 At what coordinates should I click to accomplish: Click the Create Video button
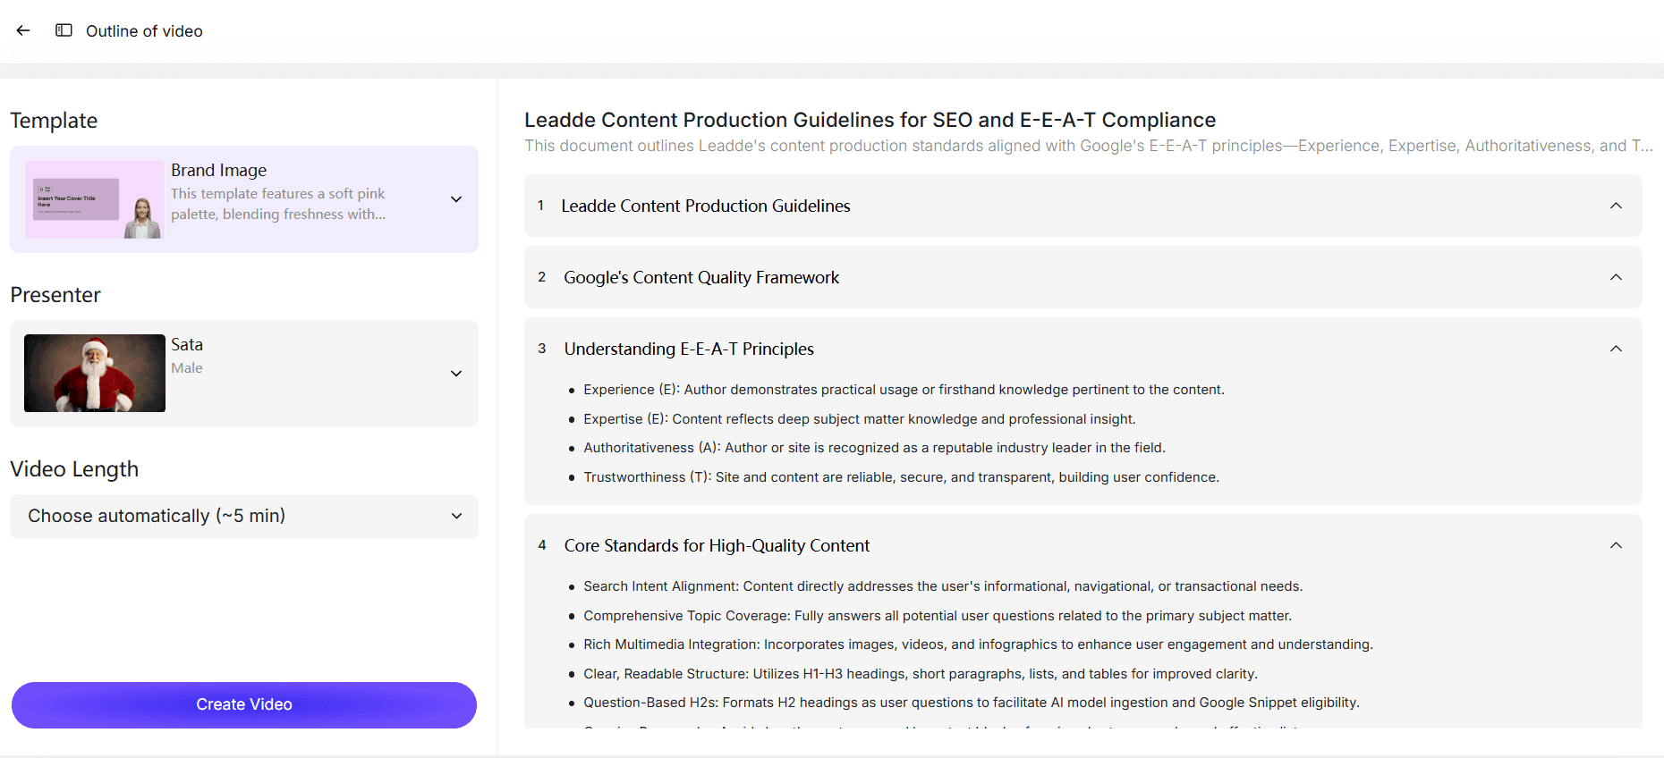pyautogui.click(x=243, y=704)
